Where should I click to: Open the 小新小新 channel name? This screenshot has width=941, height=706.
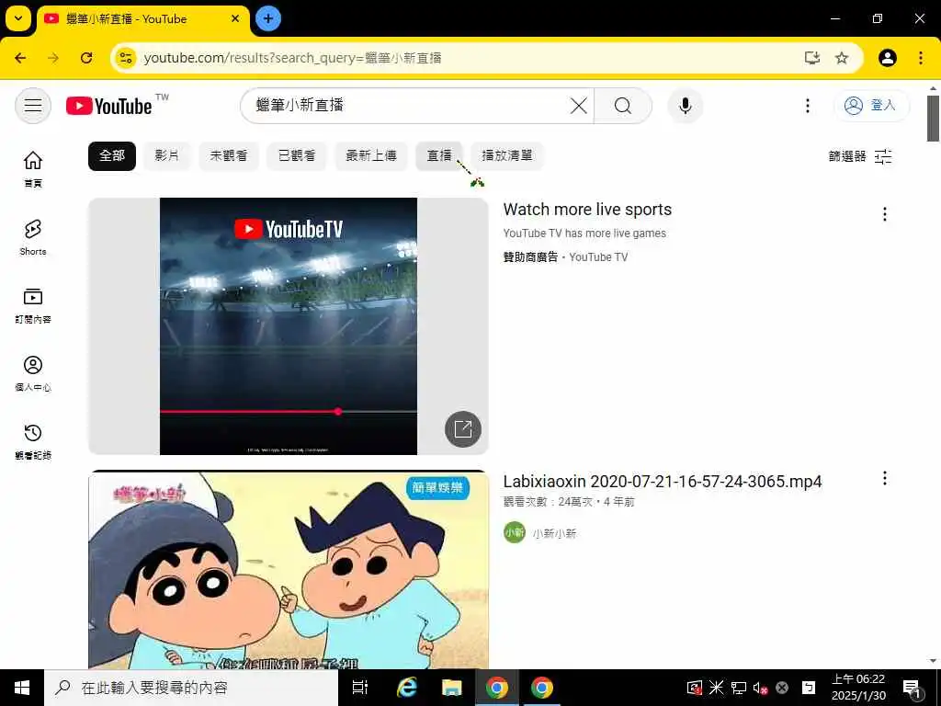pos(554,533)
